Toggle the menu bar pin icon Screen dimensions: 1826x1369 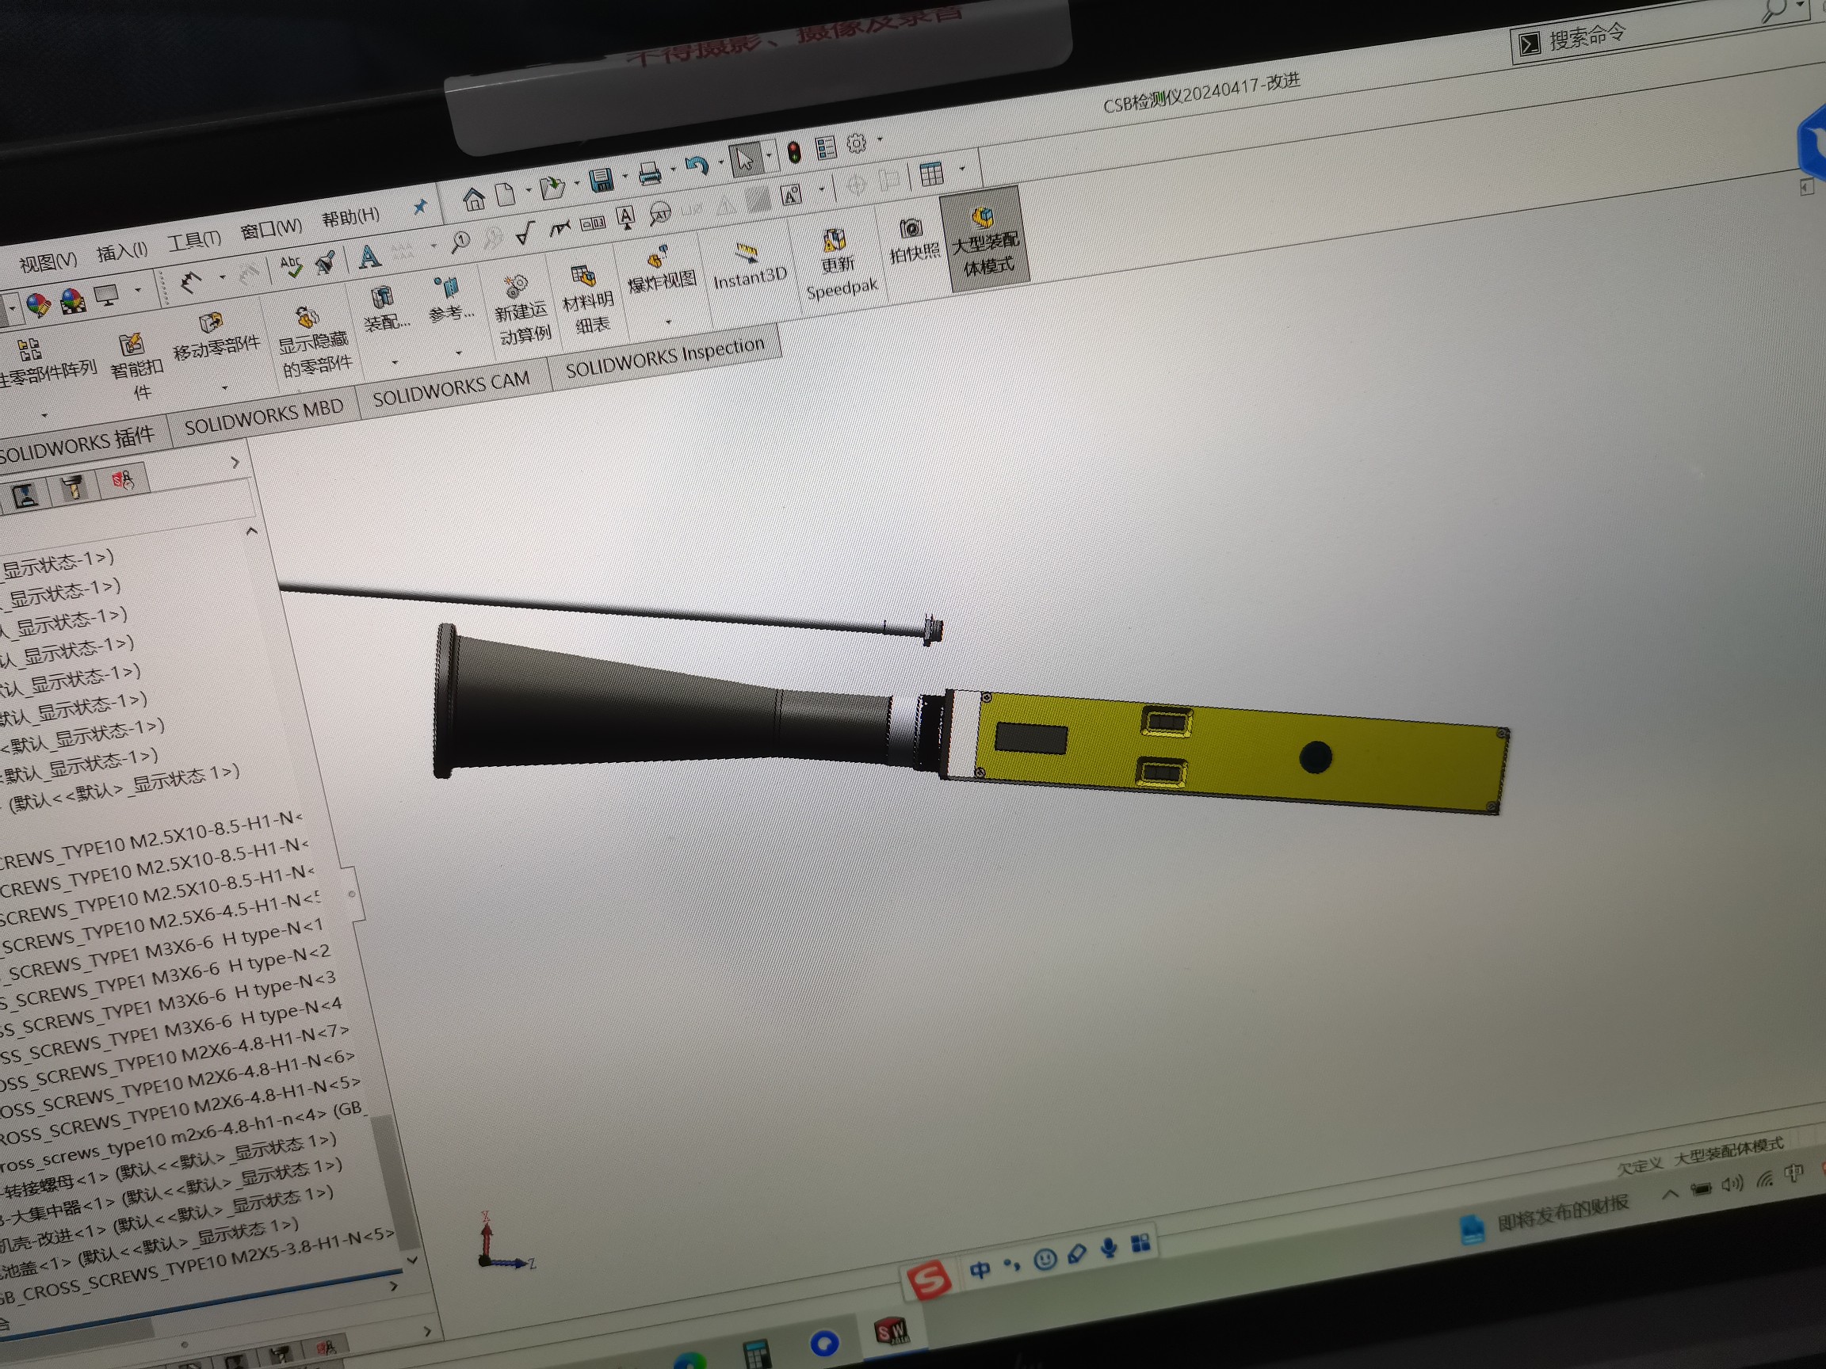[420, 206]
